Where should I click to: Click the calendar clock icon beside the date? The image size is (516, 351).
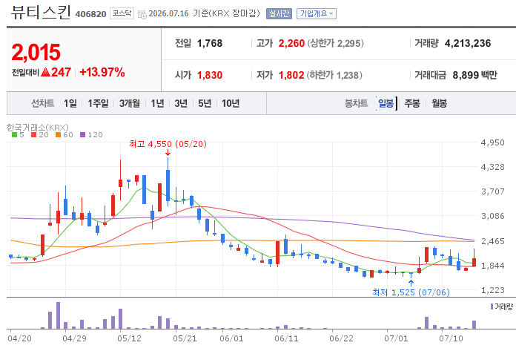(142, 15)
